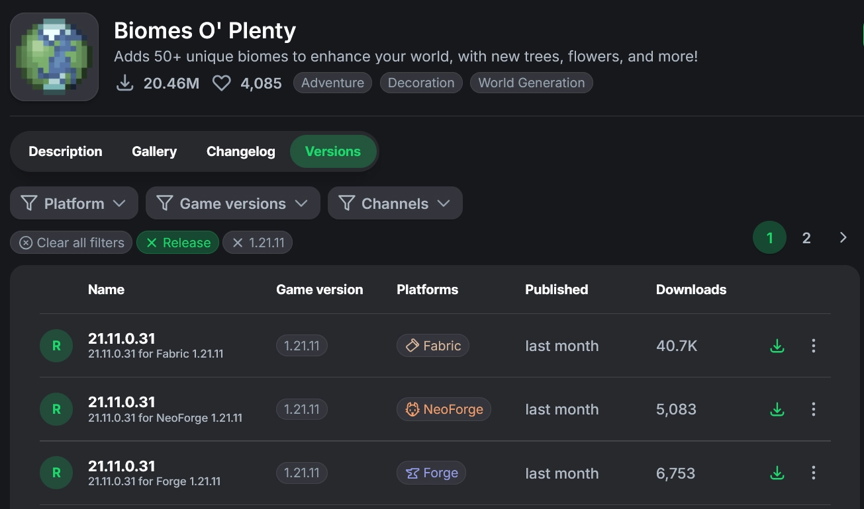Download the NeoForge 21.11.0.31 version
This screenshot has width=864, height=509.
pos(777,410)
